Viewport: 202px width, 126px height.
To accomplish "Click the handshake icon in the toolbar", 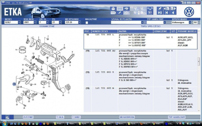I will pos(126,9).
